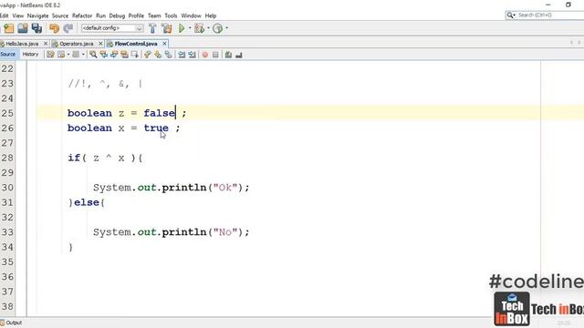The image size is (584, 328).
Task: Start Debug Project from toolbar
Action: pyautogui.click(x=199, y=28)
